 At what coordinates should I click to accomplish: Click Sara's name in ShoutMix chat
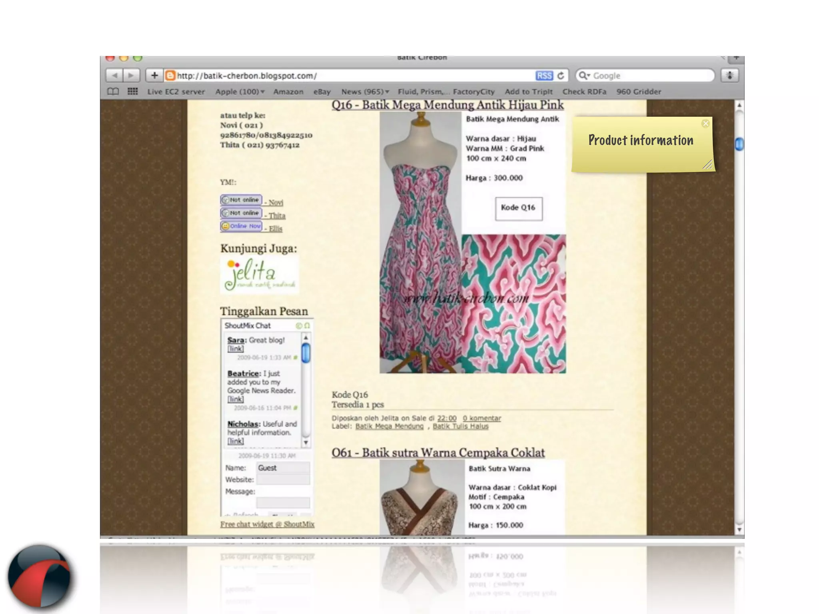pos(236,340)
